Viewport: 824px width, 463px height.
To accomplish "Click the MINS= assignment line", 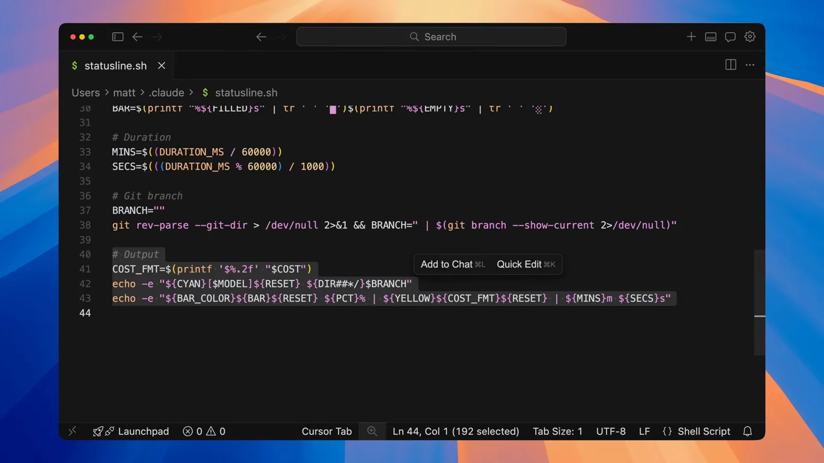I will [x=197, y=152].
